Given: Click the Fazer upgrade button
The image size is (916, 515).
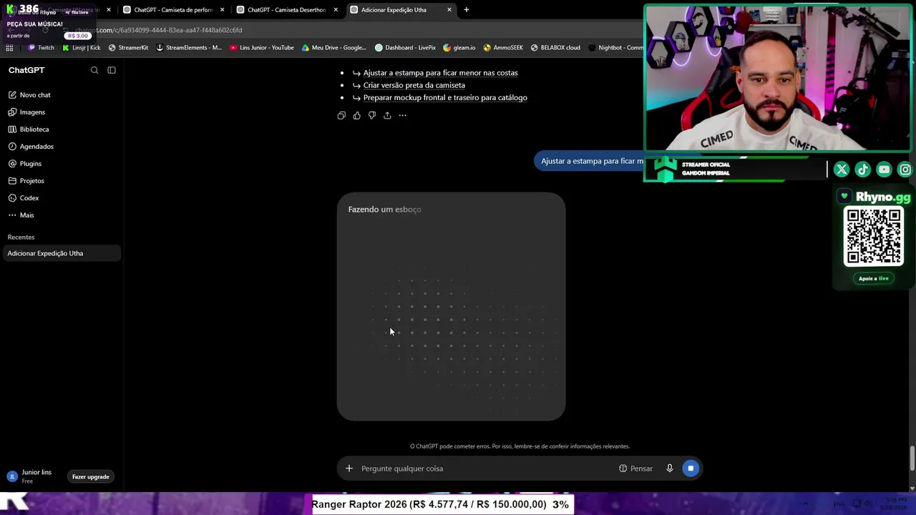Looking at the screenshot, I should point(91,477).
